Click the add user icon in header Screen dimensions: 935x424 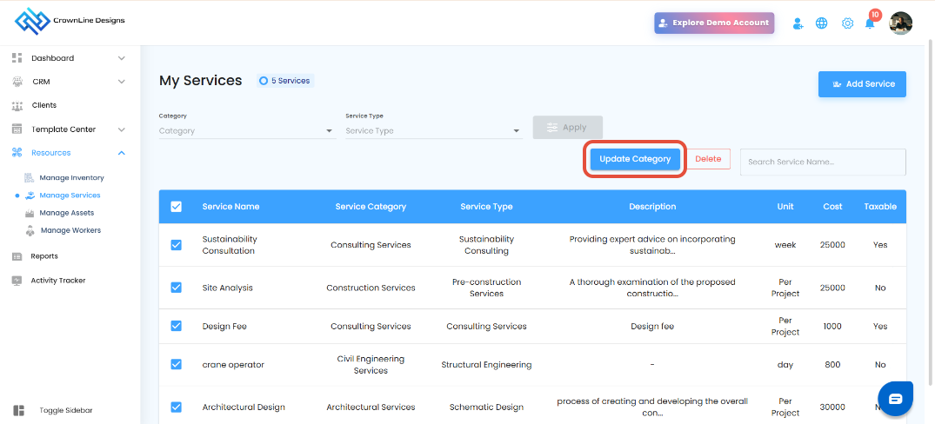click(x=798, y=23)
